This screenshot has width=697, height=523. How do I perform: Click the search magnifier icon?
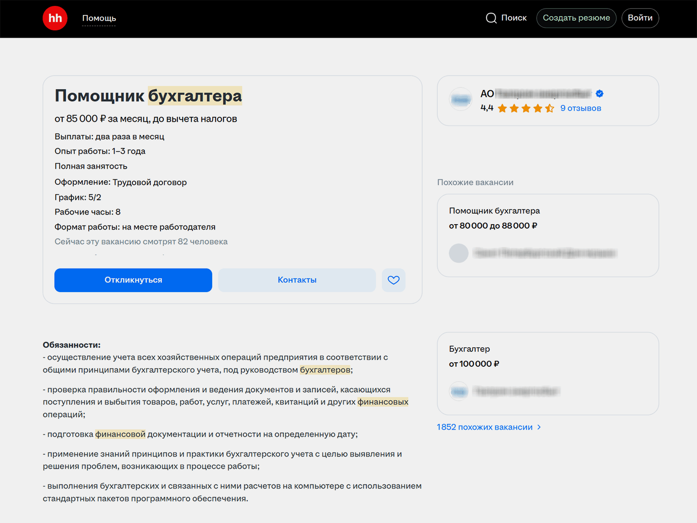coord(491,18)
